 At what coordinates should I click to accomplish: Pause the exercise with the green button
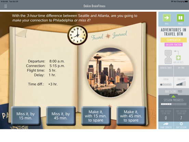[180, 18]
